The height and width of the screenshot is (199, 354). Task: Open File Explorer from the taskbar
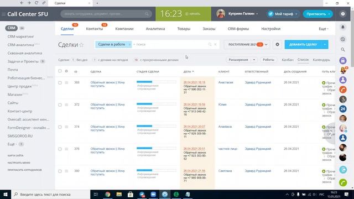click(119, 194)
